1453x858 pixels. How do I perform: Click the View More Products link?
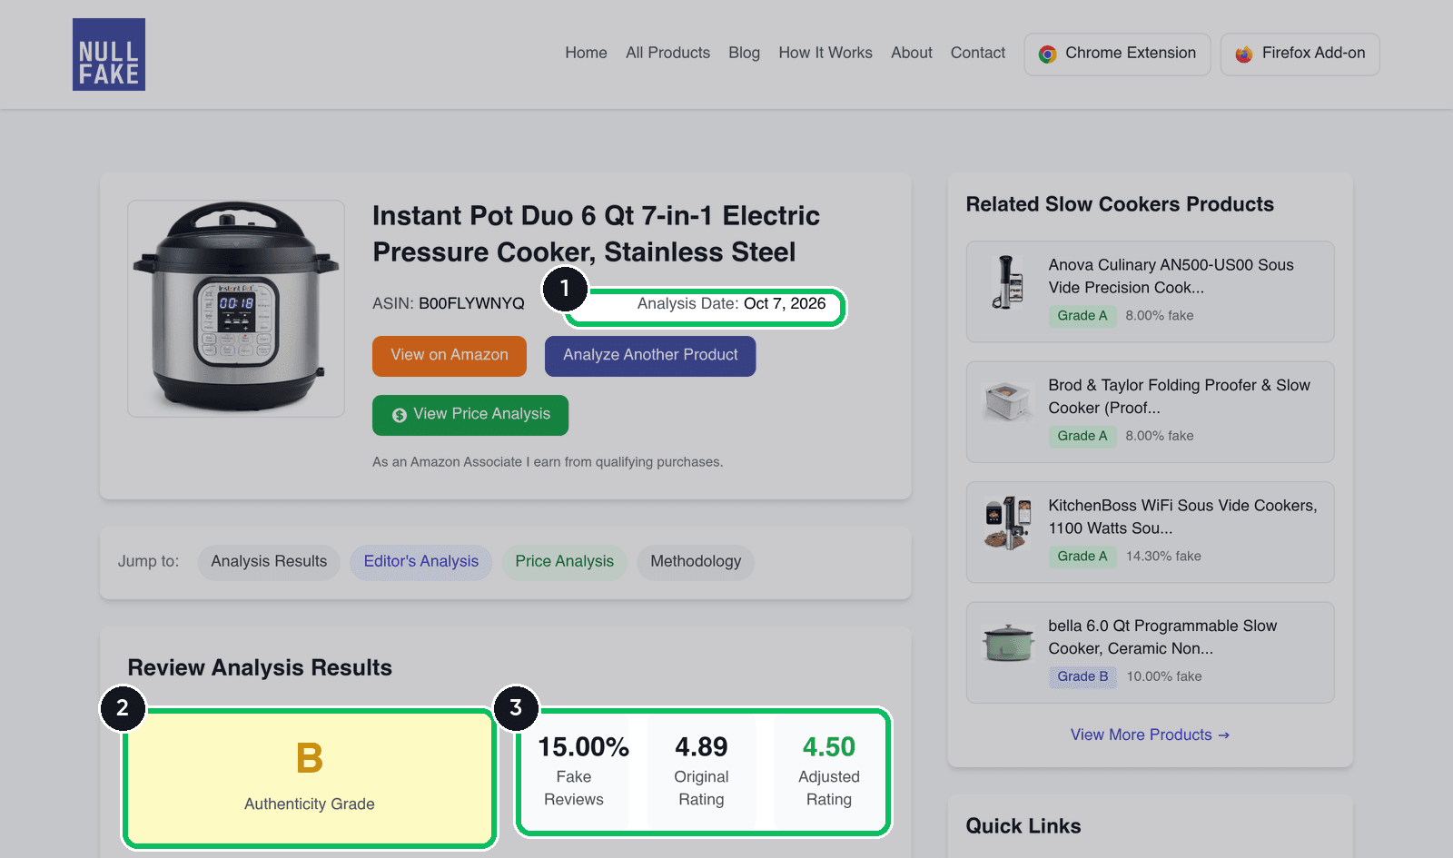pyautogui.click(x=1150, y=735)
